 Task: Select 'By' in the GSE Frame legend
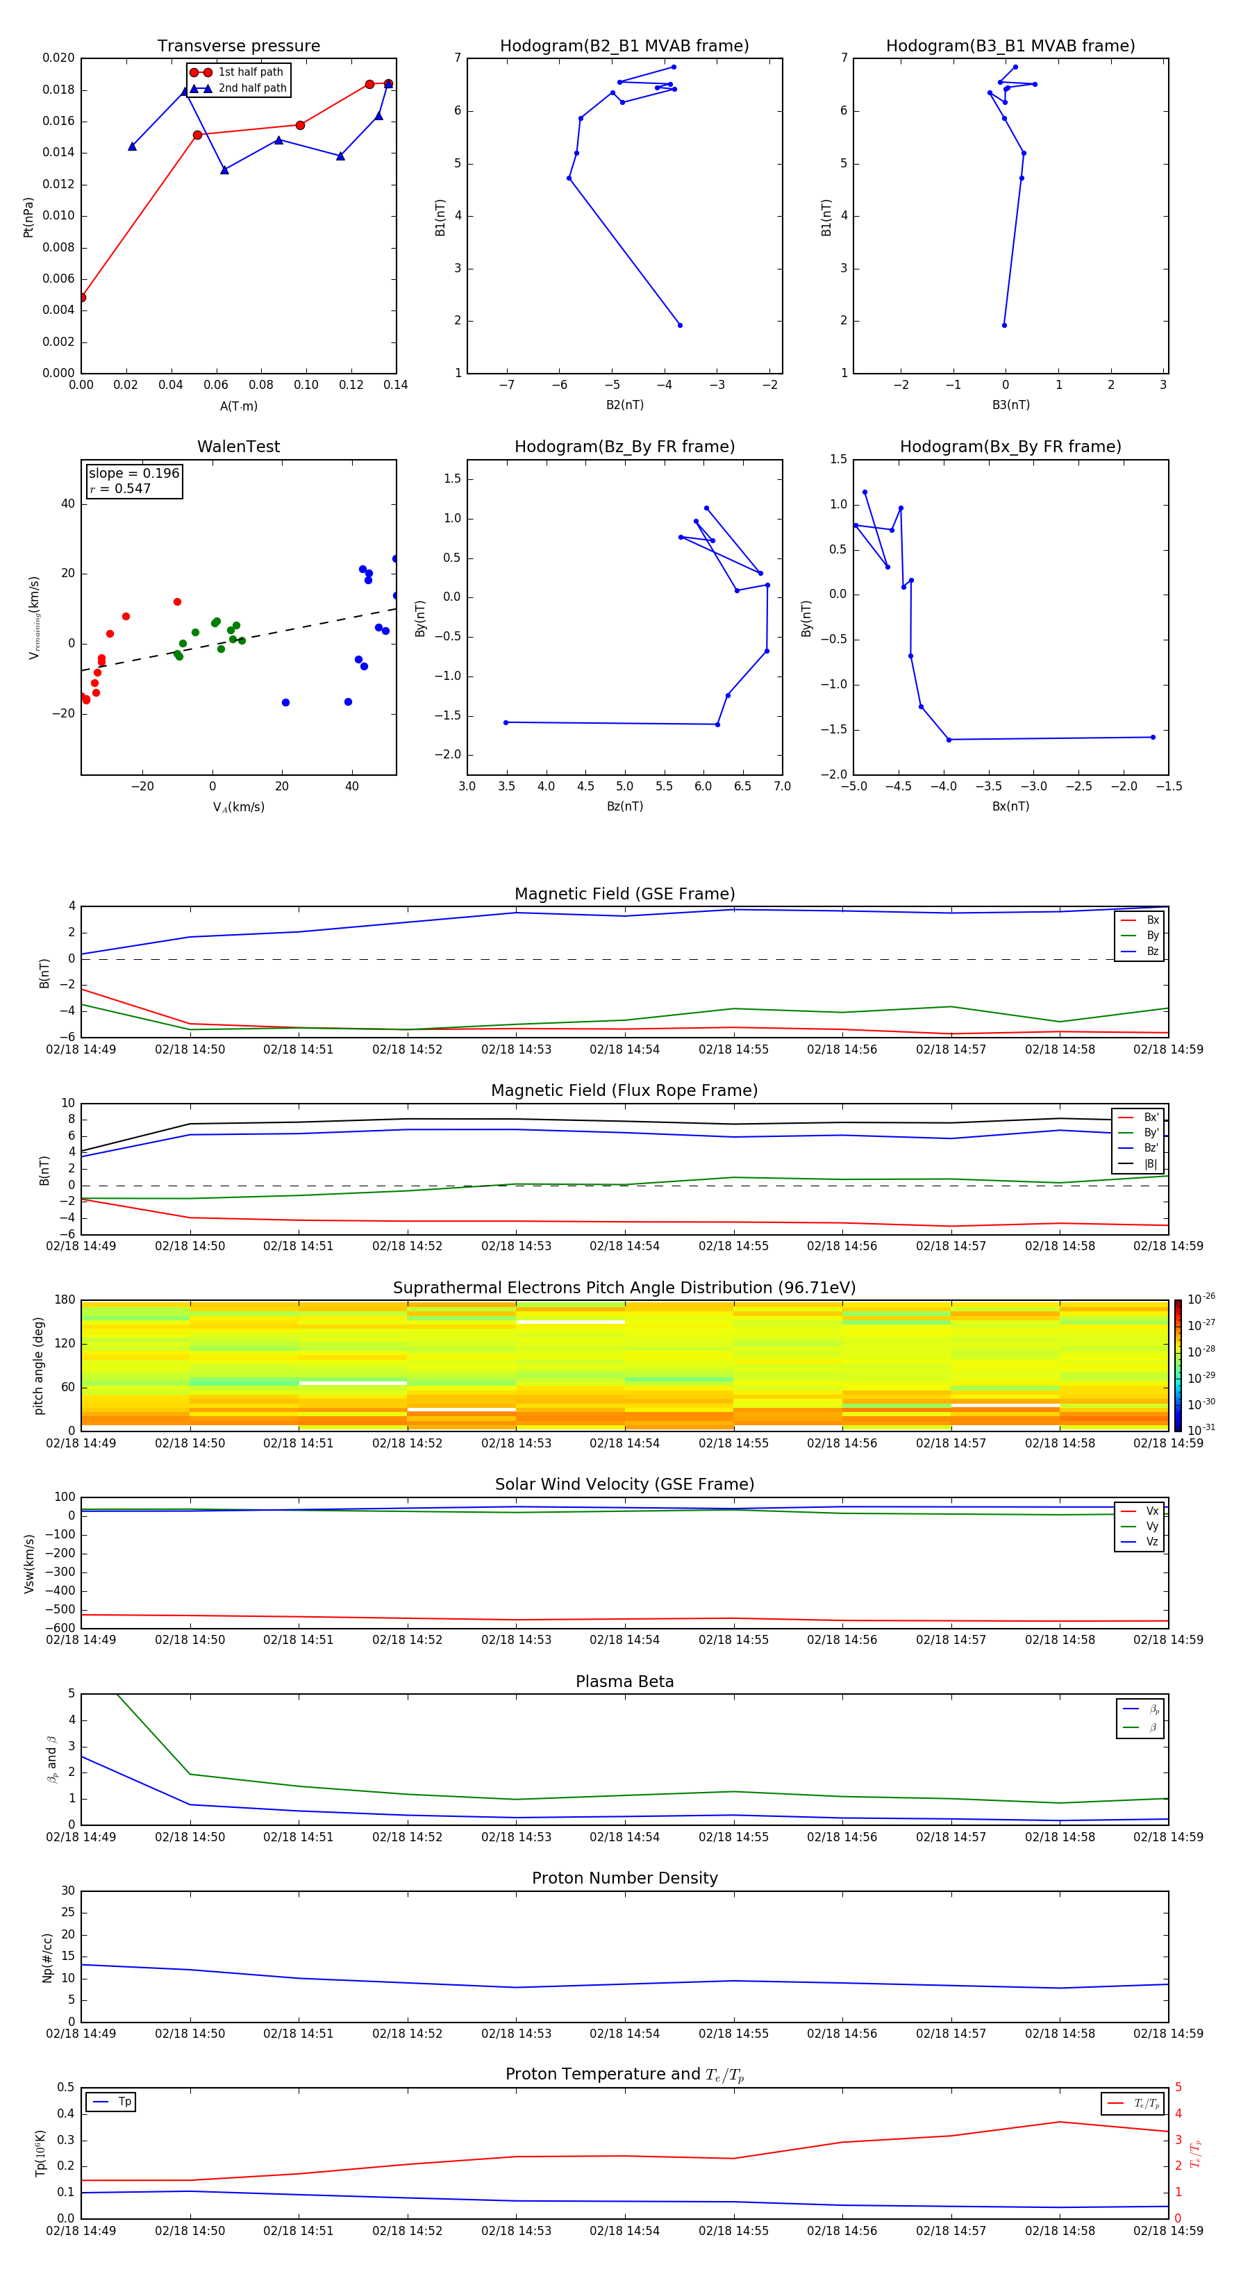pos(1140,935)
